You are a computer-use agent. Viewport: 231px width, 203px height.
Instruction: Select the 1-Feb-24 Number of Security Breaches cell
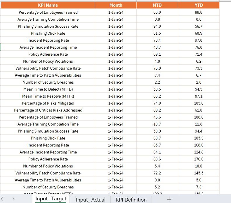48,187
